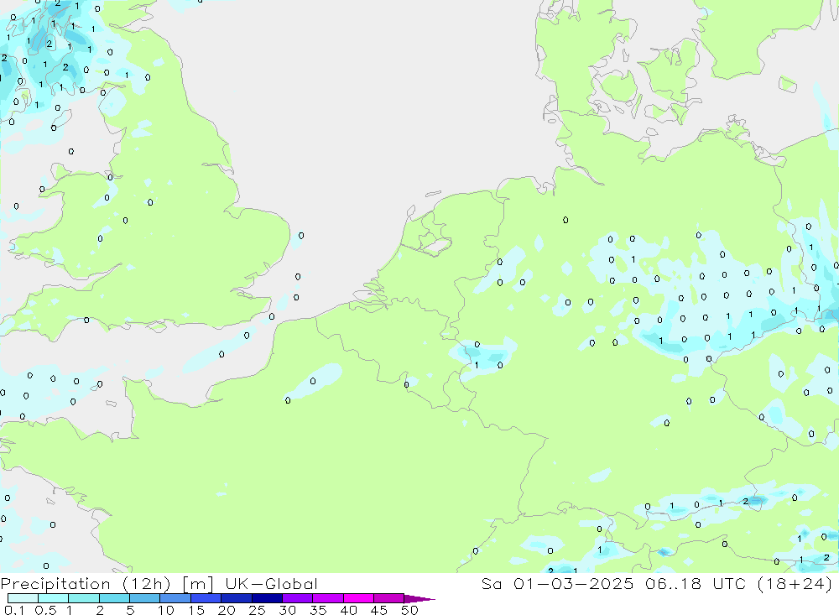This screenshot has width=839, height=615.
Task: Choose the 25–30 navy legend swatch
Action: point(267,598)
